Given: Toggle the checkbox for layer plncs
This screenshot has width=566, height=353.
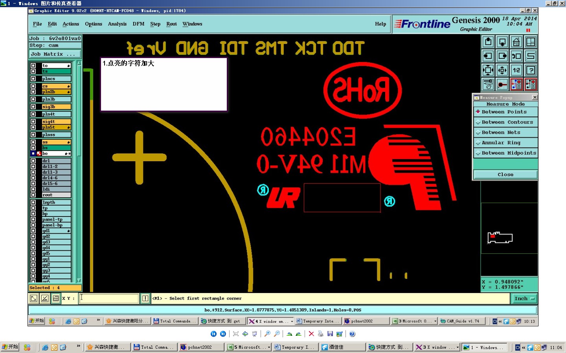Looking at the screenshot, I should (x=33, y=79).
